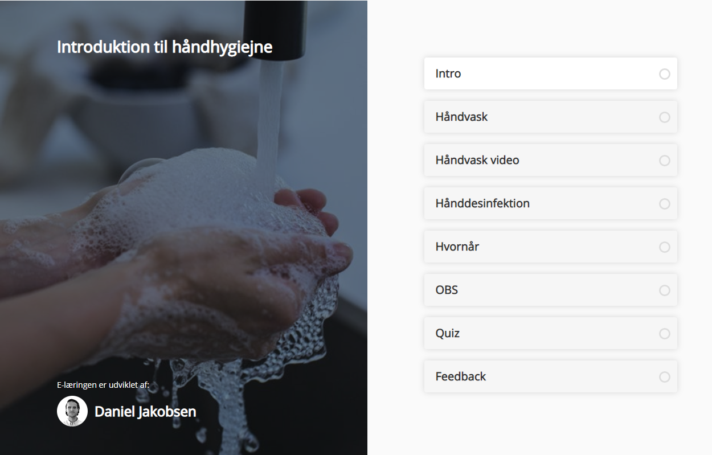Click the author name Daniel Jakobsen
The height and width of the screenshot is (455, 712).
click(145, 412)
